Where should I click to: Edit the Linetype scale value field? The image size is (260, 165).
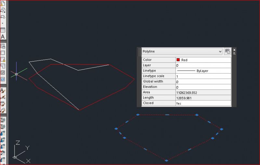click(203, 76)
